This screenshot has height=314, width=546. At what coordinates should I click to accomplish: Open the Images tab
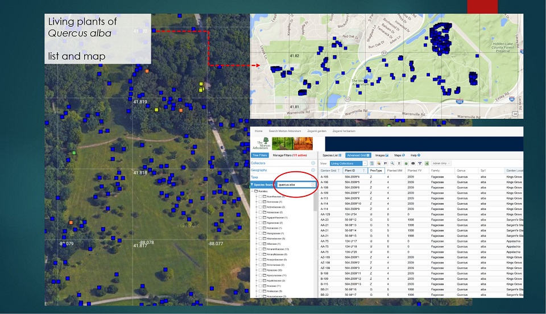click(382, 155)
